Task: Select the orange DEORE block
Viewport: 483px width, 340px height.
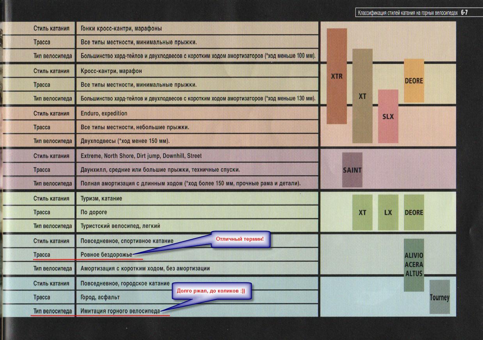Action: pos(414,81)
